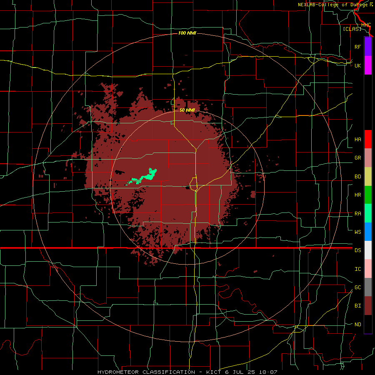This screenshot has width=375, height=375.
Task: Click the HHC product label
Action: click(x=366, y=25)
